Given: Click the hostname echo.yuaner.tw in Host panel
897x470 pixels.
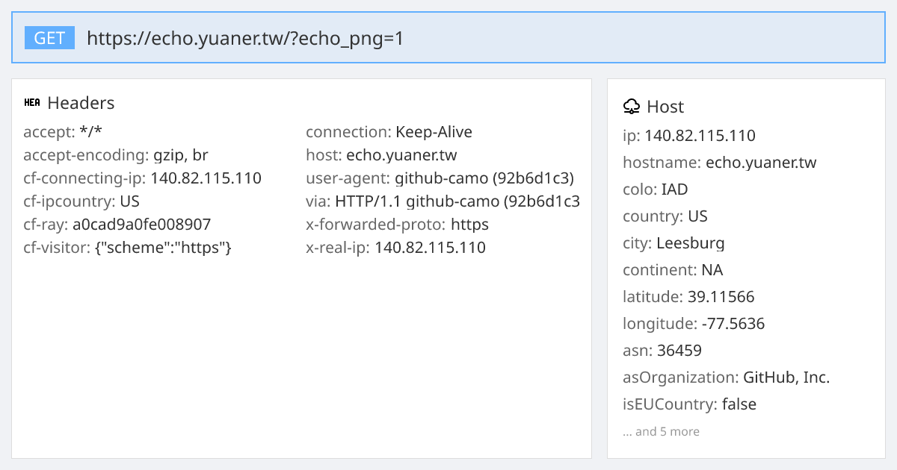Looking at the screenshot, I should (761, 163).
